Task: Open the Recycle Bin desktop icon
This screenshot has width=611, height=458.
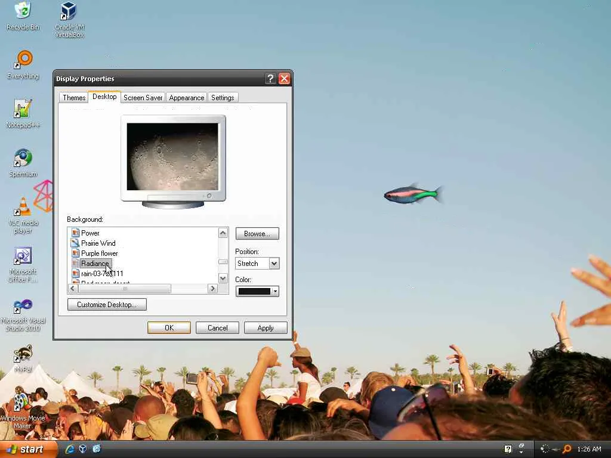Action: point(23,16)
